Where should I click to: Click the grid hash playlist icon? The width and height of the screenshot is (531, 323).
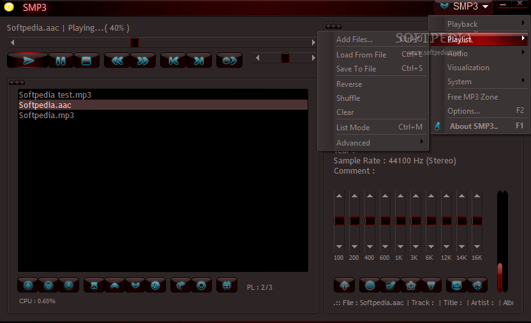(227, 285)
